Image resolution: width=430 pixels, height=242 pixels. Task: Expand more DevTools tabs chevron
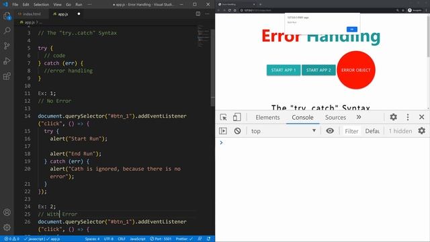(x=359, y=117)
